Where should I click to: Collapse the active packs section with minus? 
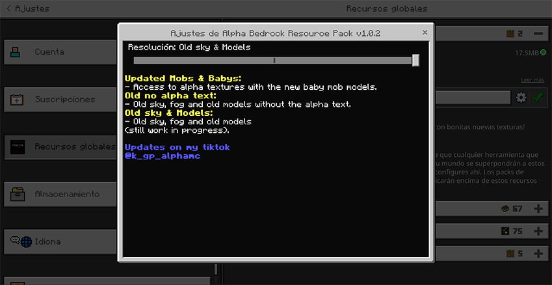point(538,33)
